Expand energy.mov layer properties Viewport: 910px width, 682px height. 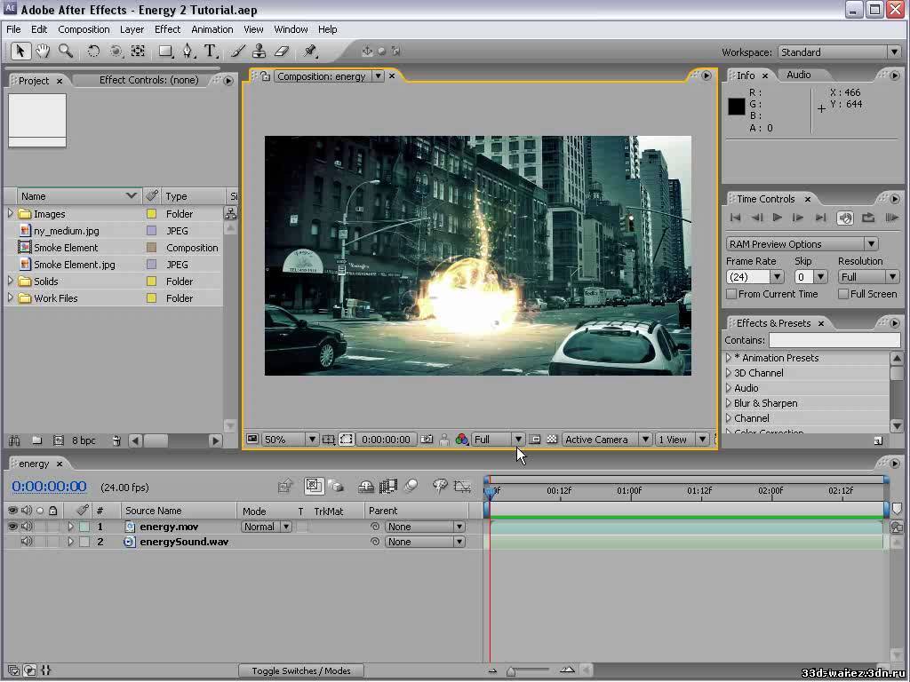(x=70, y=527)
